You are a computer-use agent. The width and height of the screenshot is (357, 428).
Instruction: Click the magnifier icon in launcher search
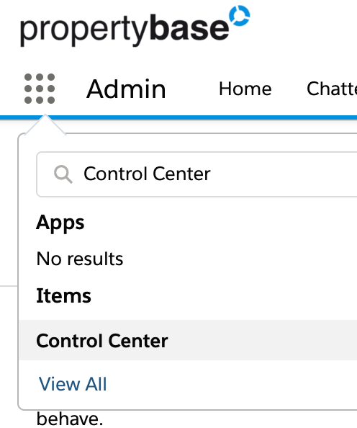click(63, 174)
